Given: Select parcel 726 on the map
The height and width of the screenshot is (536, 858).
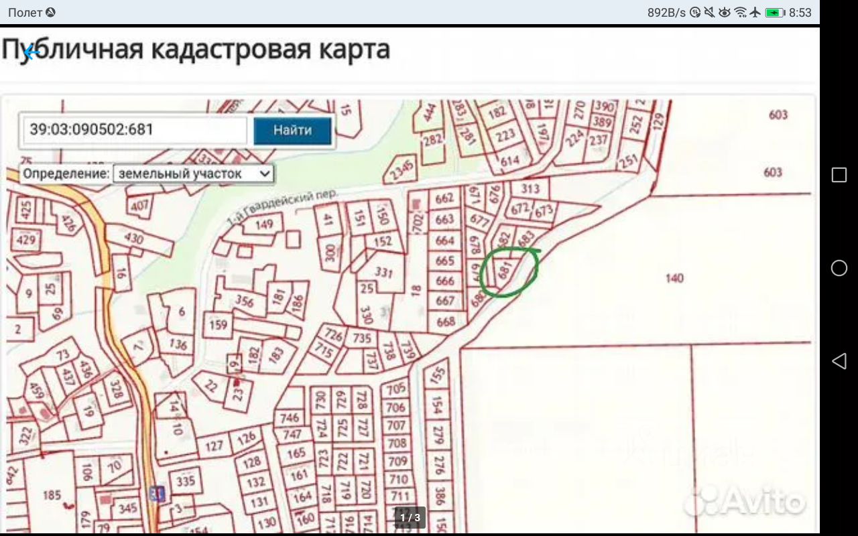Looking at the screenshot, I should pos(333,334).
